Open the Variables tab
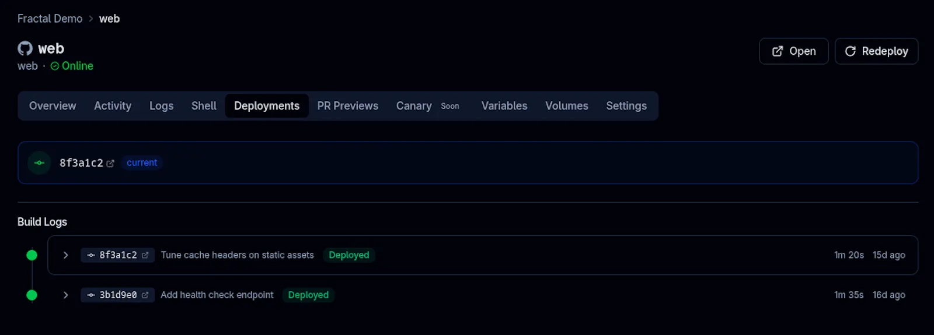The image size is (934, 335). 504,106
